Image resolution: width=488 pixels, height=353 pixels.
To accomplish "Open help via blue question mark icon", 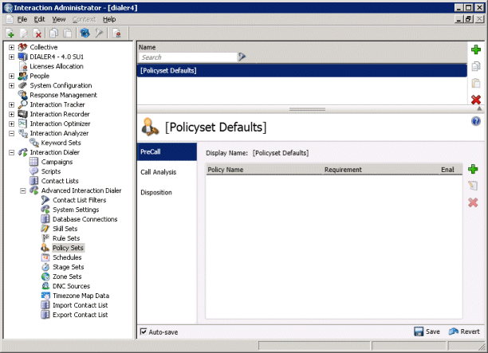I will (x=476, y=121).
